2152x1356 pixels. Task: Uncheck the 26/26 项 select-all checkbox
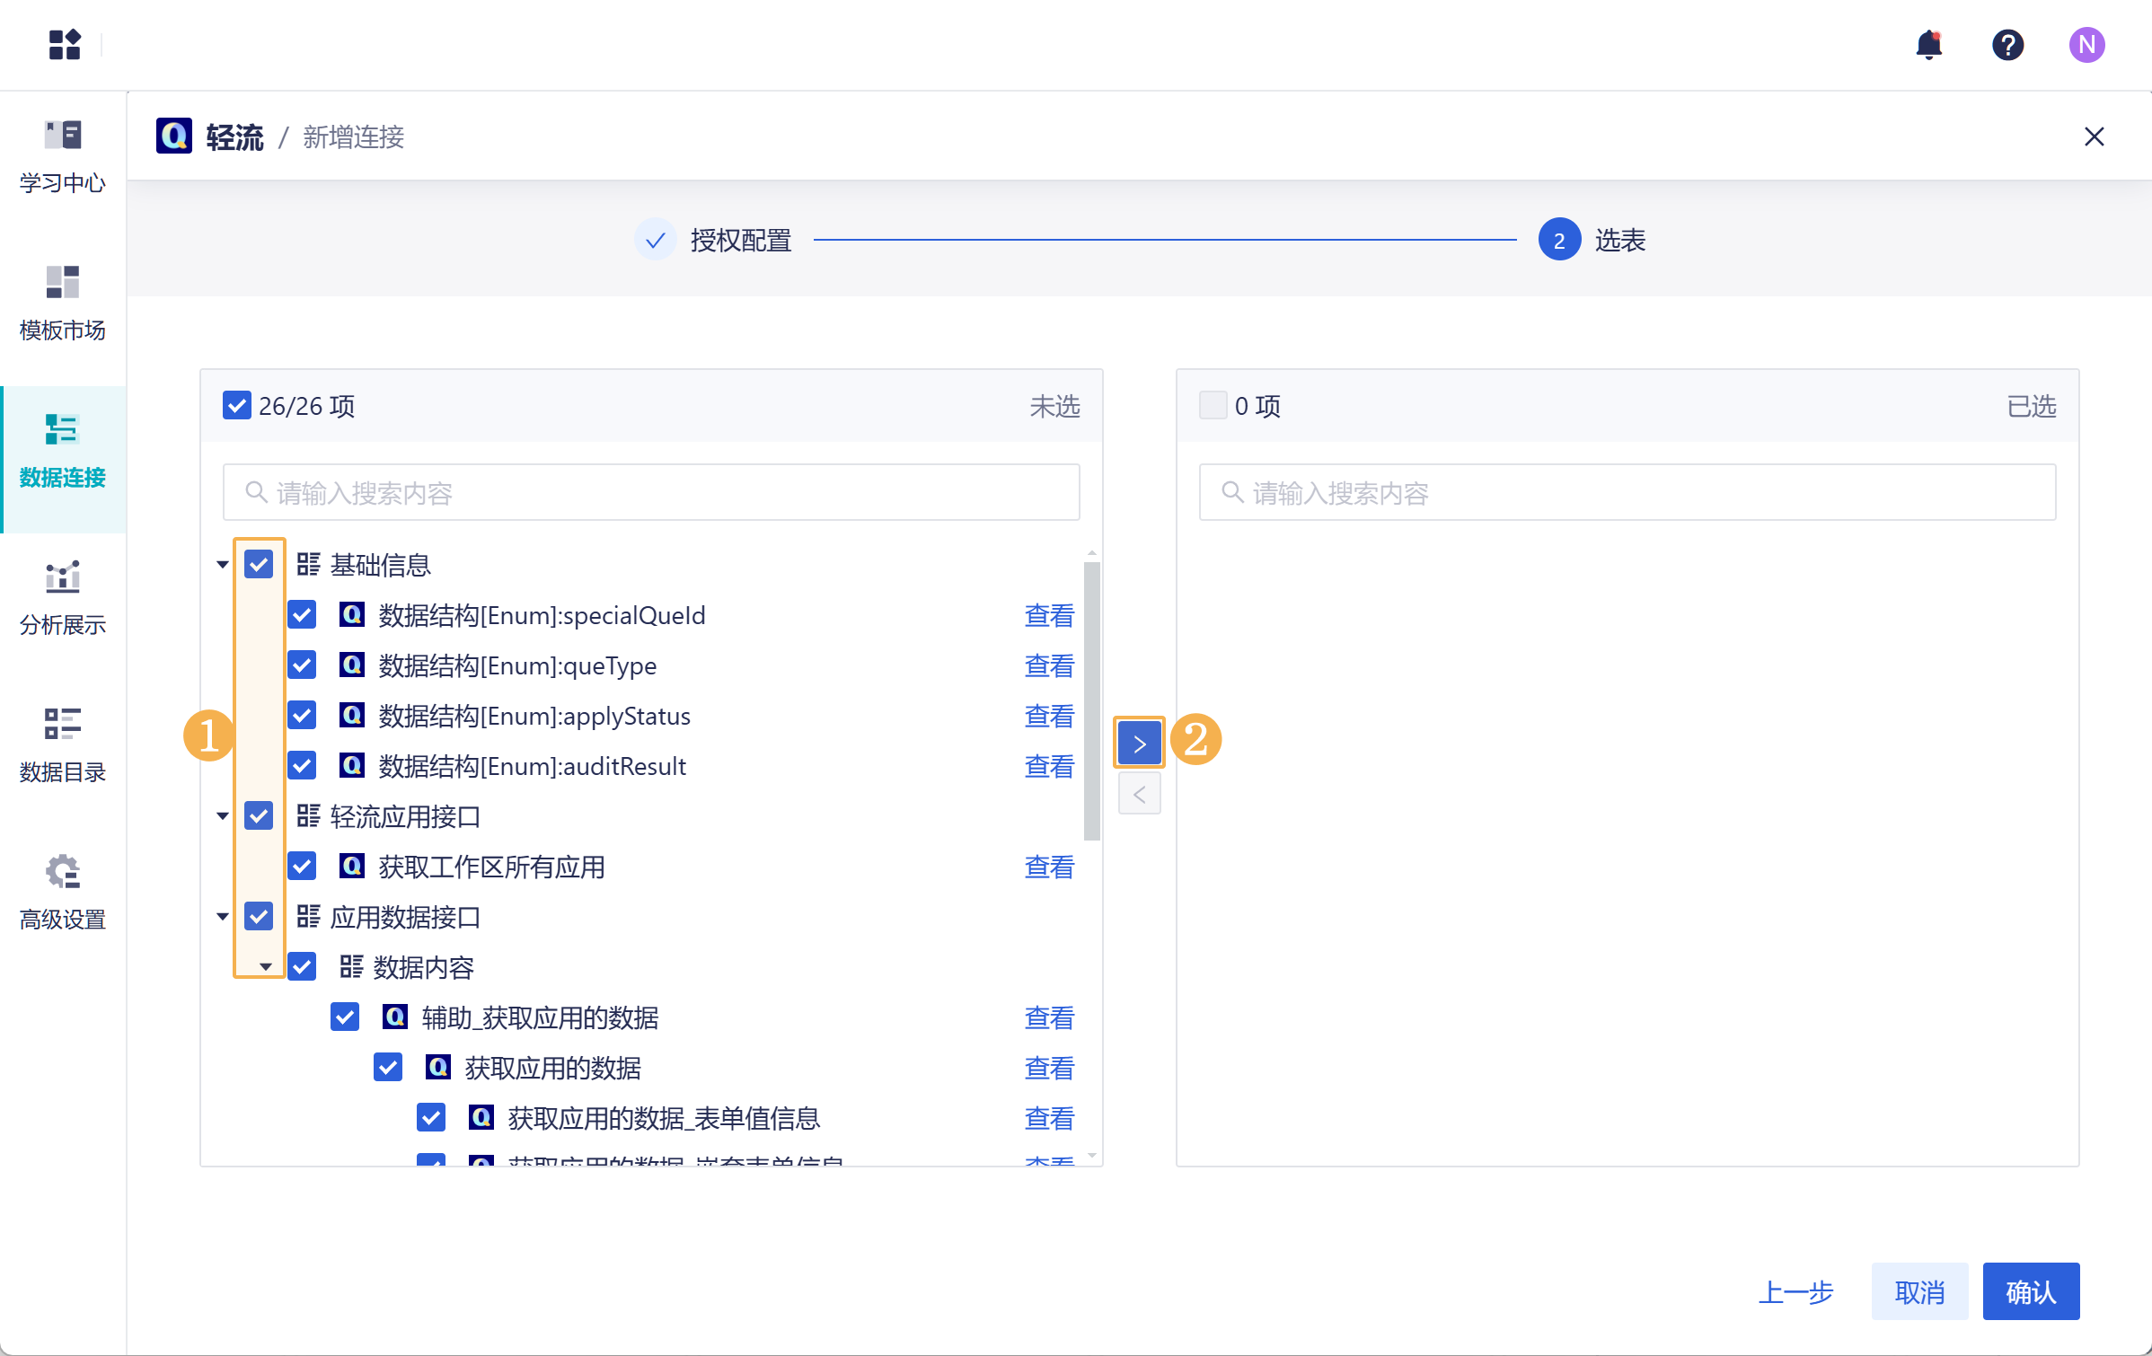tap(237, 406)
